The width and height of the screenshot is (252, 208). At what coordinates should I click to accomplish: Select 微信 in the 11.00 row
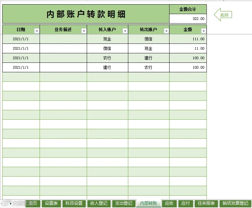coord(107,48)
